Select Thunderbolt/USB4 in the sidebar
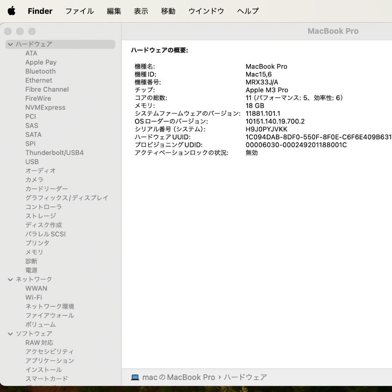The width and height of the screenshot is (392, 392). point(54,153)
